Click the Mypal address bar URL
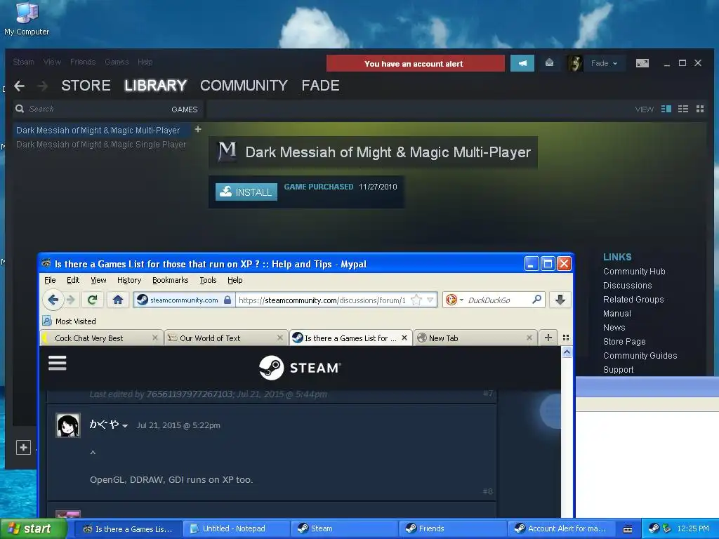The image size is (719, 539). pyautogui.click(x=322, y=300)
